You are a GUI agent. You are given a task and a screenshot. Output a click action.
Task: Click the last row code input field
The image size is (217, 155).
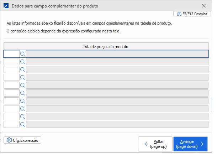[x=11, y=124]
